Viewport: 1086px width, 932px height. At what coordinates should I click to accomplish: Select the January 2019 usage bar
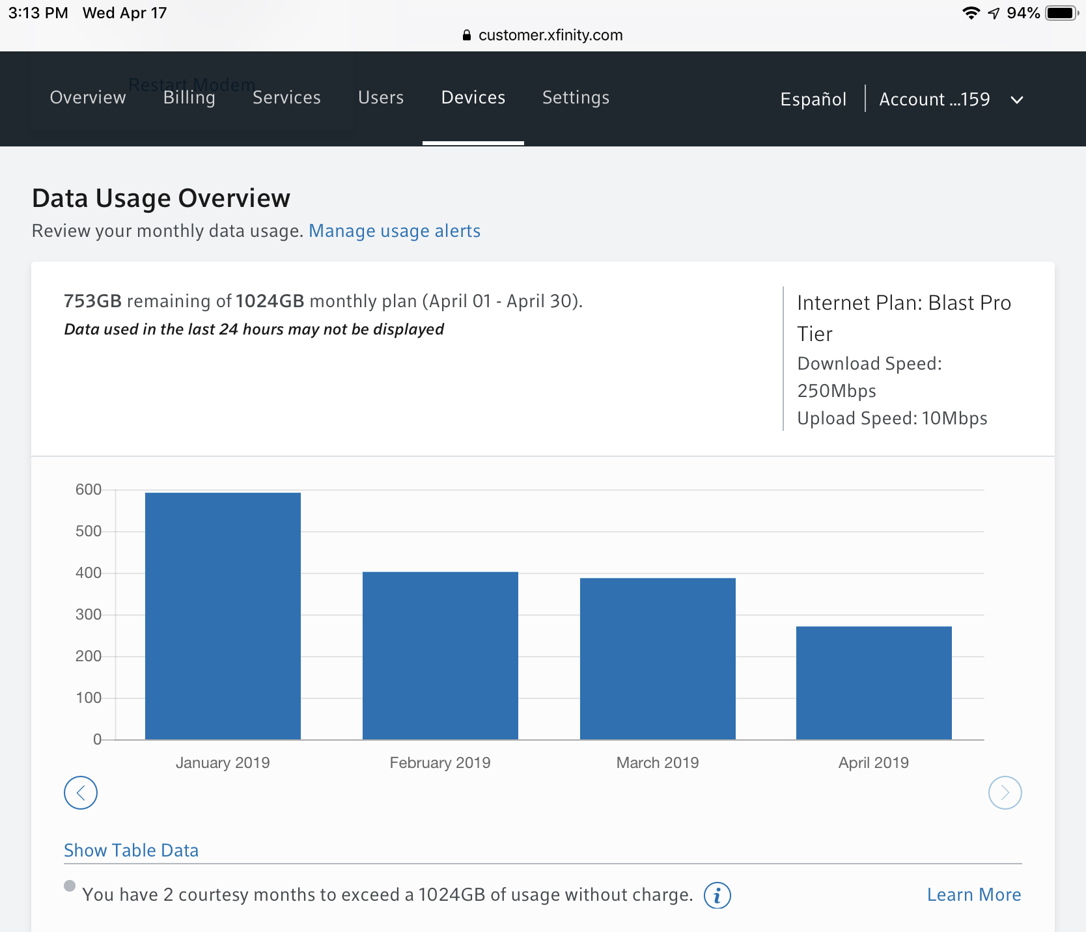[x=223, y=616]
